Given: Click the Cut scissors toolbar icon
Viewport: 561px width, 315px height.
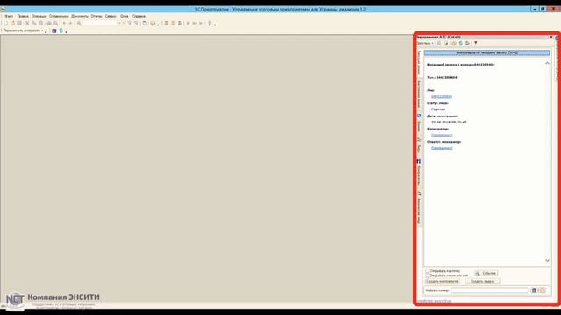Looking at the screenshot, I should (x=27, y=24).
